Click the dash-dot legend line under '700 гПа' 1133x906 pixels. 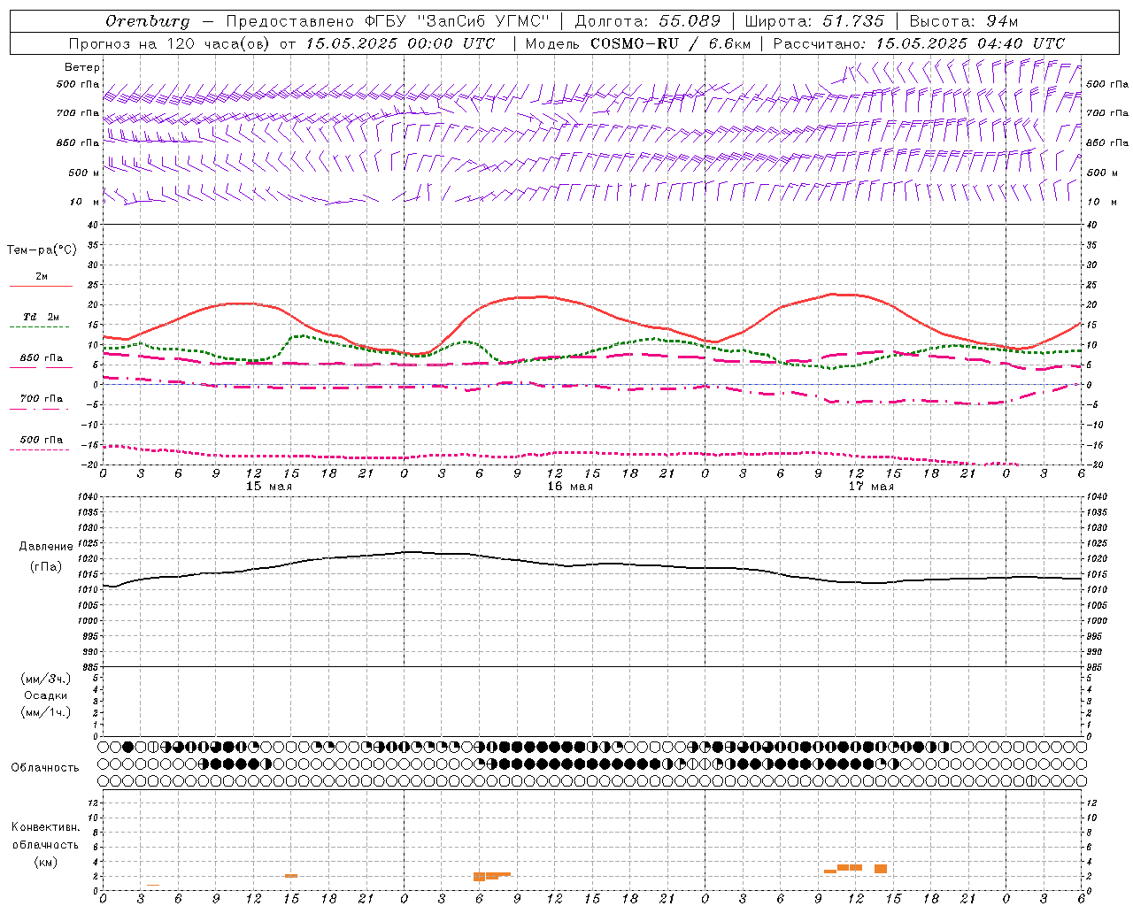39,410
